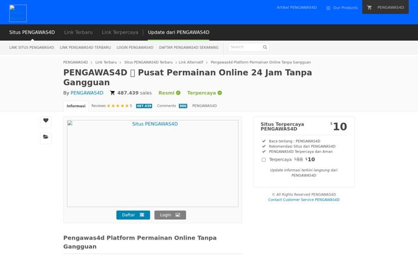Select the Resmi green check badge
The image size is (418, 261).
click(x=178, y=93)
